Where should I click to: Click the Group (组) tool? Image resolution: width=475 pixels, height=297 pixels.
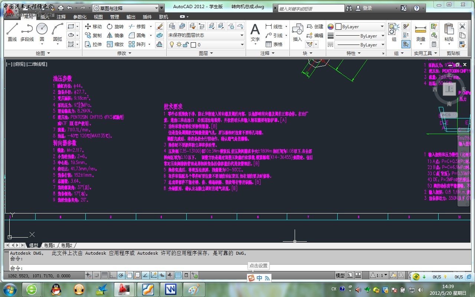(394, 32)
